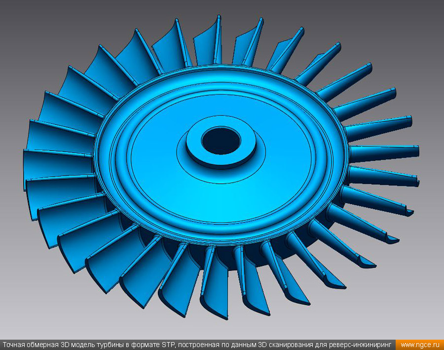Select the dark central bore hole
Image resolution: width=444 pixels, height=350 pixels.
pos(221,140)
